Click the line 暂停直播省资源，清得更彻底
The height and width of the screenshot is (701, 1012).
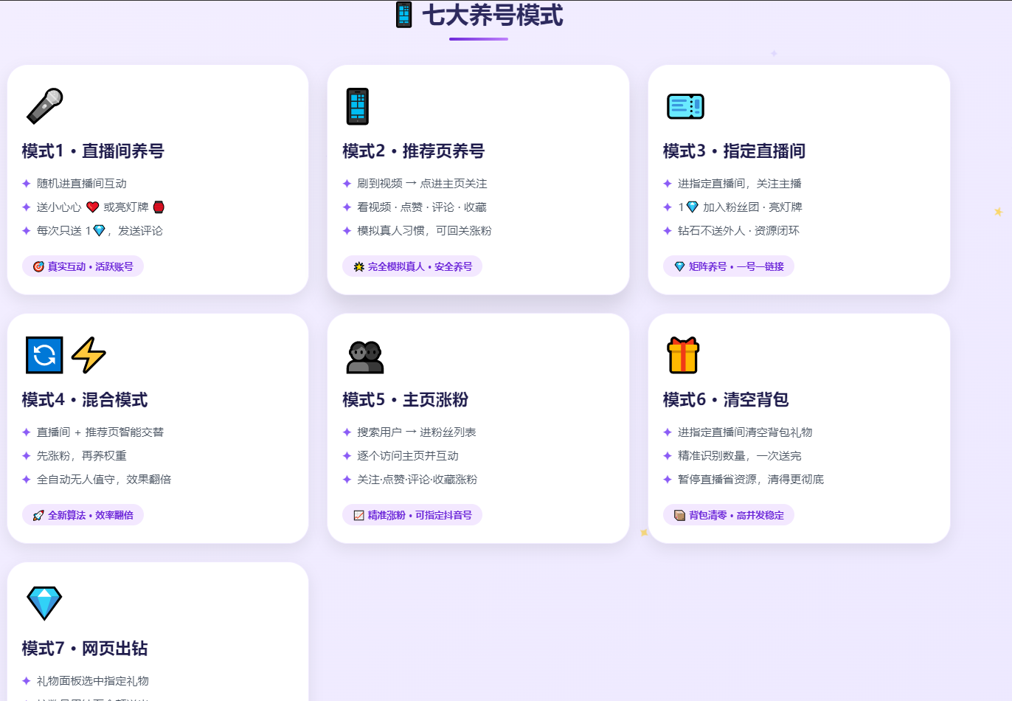751,480
